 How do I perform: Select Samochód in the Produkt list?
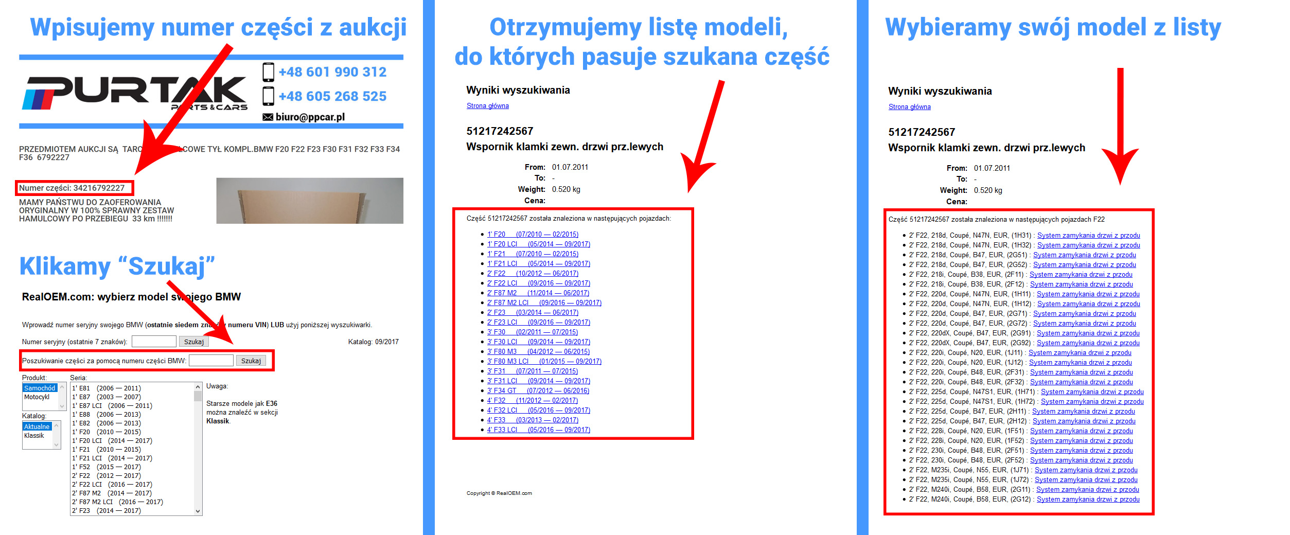point(40,388)
